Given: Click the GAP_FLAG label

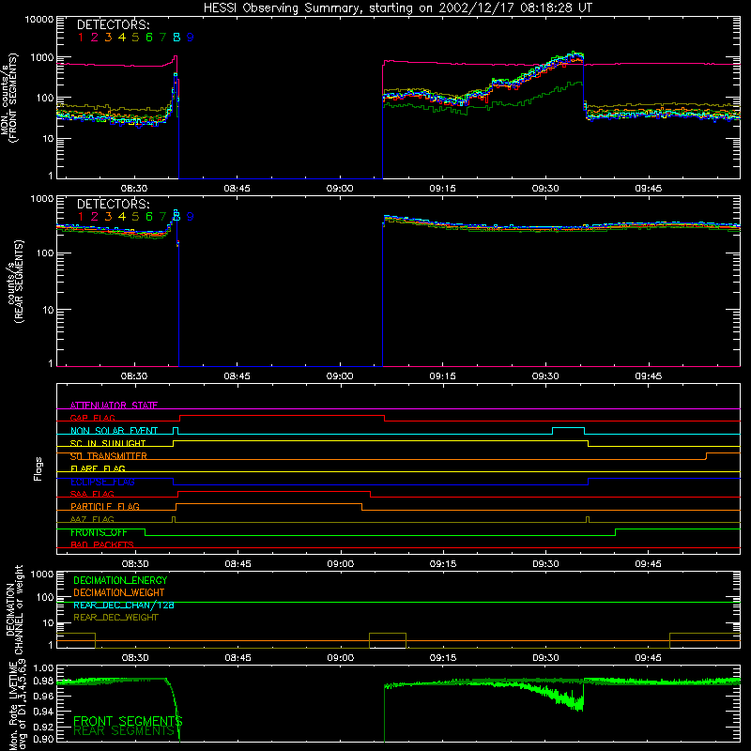Looking at the screenshot, I should pyautogui.click(x=92, y=418).
